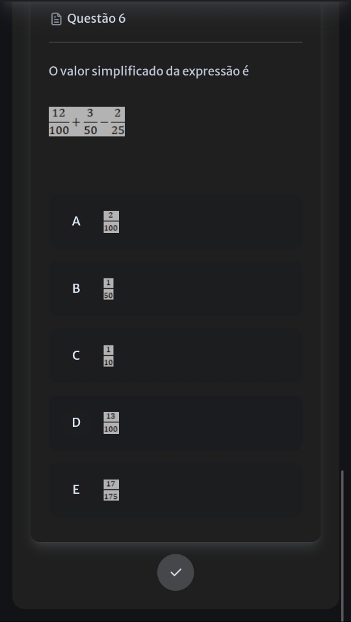The width and height of the screenshot is (351, 622).
Task: Click the 1/50 fraction image
Action: (109, 289)
